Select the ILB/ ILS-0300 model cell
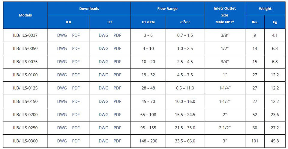 [x=25, y=141]
